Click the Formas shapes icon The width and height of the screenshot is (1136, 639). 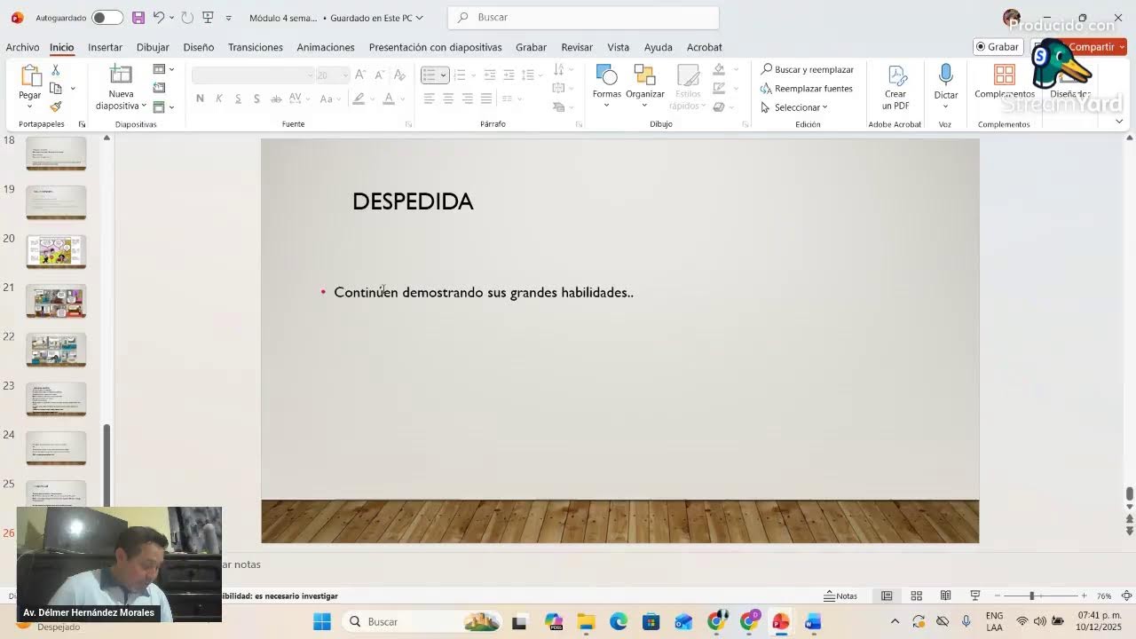tap(607, 75)
